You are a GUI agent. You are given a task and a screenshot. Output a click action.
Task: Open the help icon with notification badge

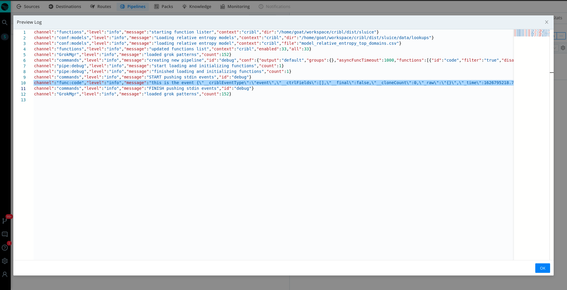(5, 248)
